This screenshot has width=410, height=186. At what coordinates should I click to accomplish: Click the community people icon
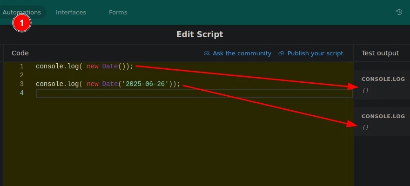(x=207, y=53)
